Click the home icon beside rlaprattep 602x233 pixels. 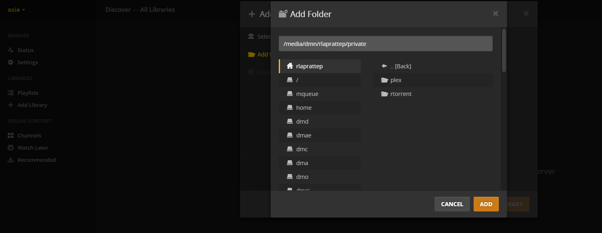[290, 66]
